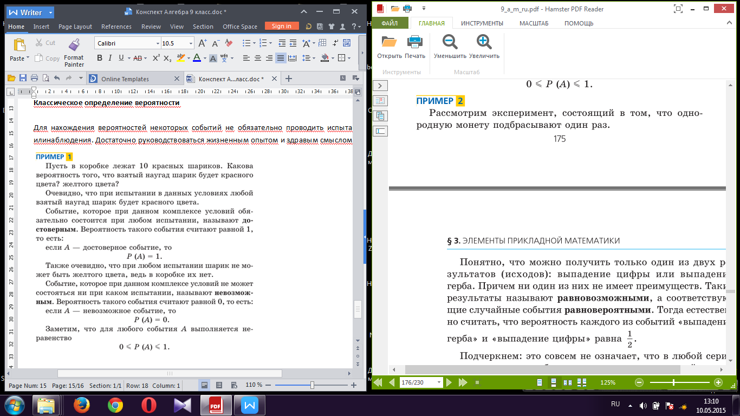
Task: Click the Sign in button
Action: pyautogui.click(x=282, y=26)
